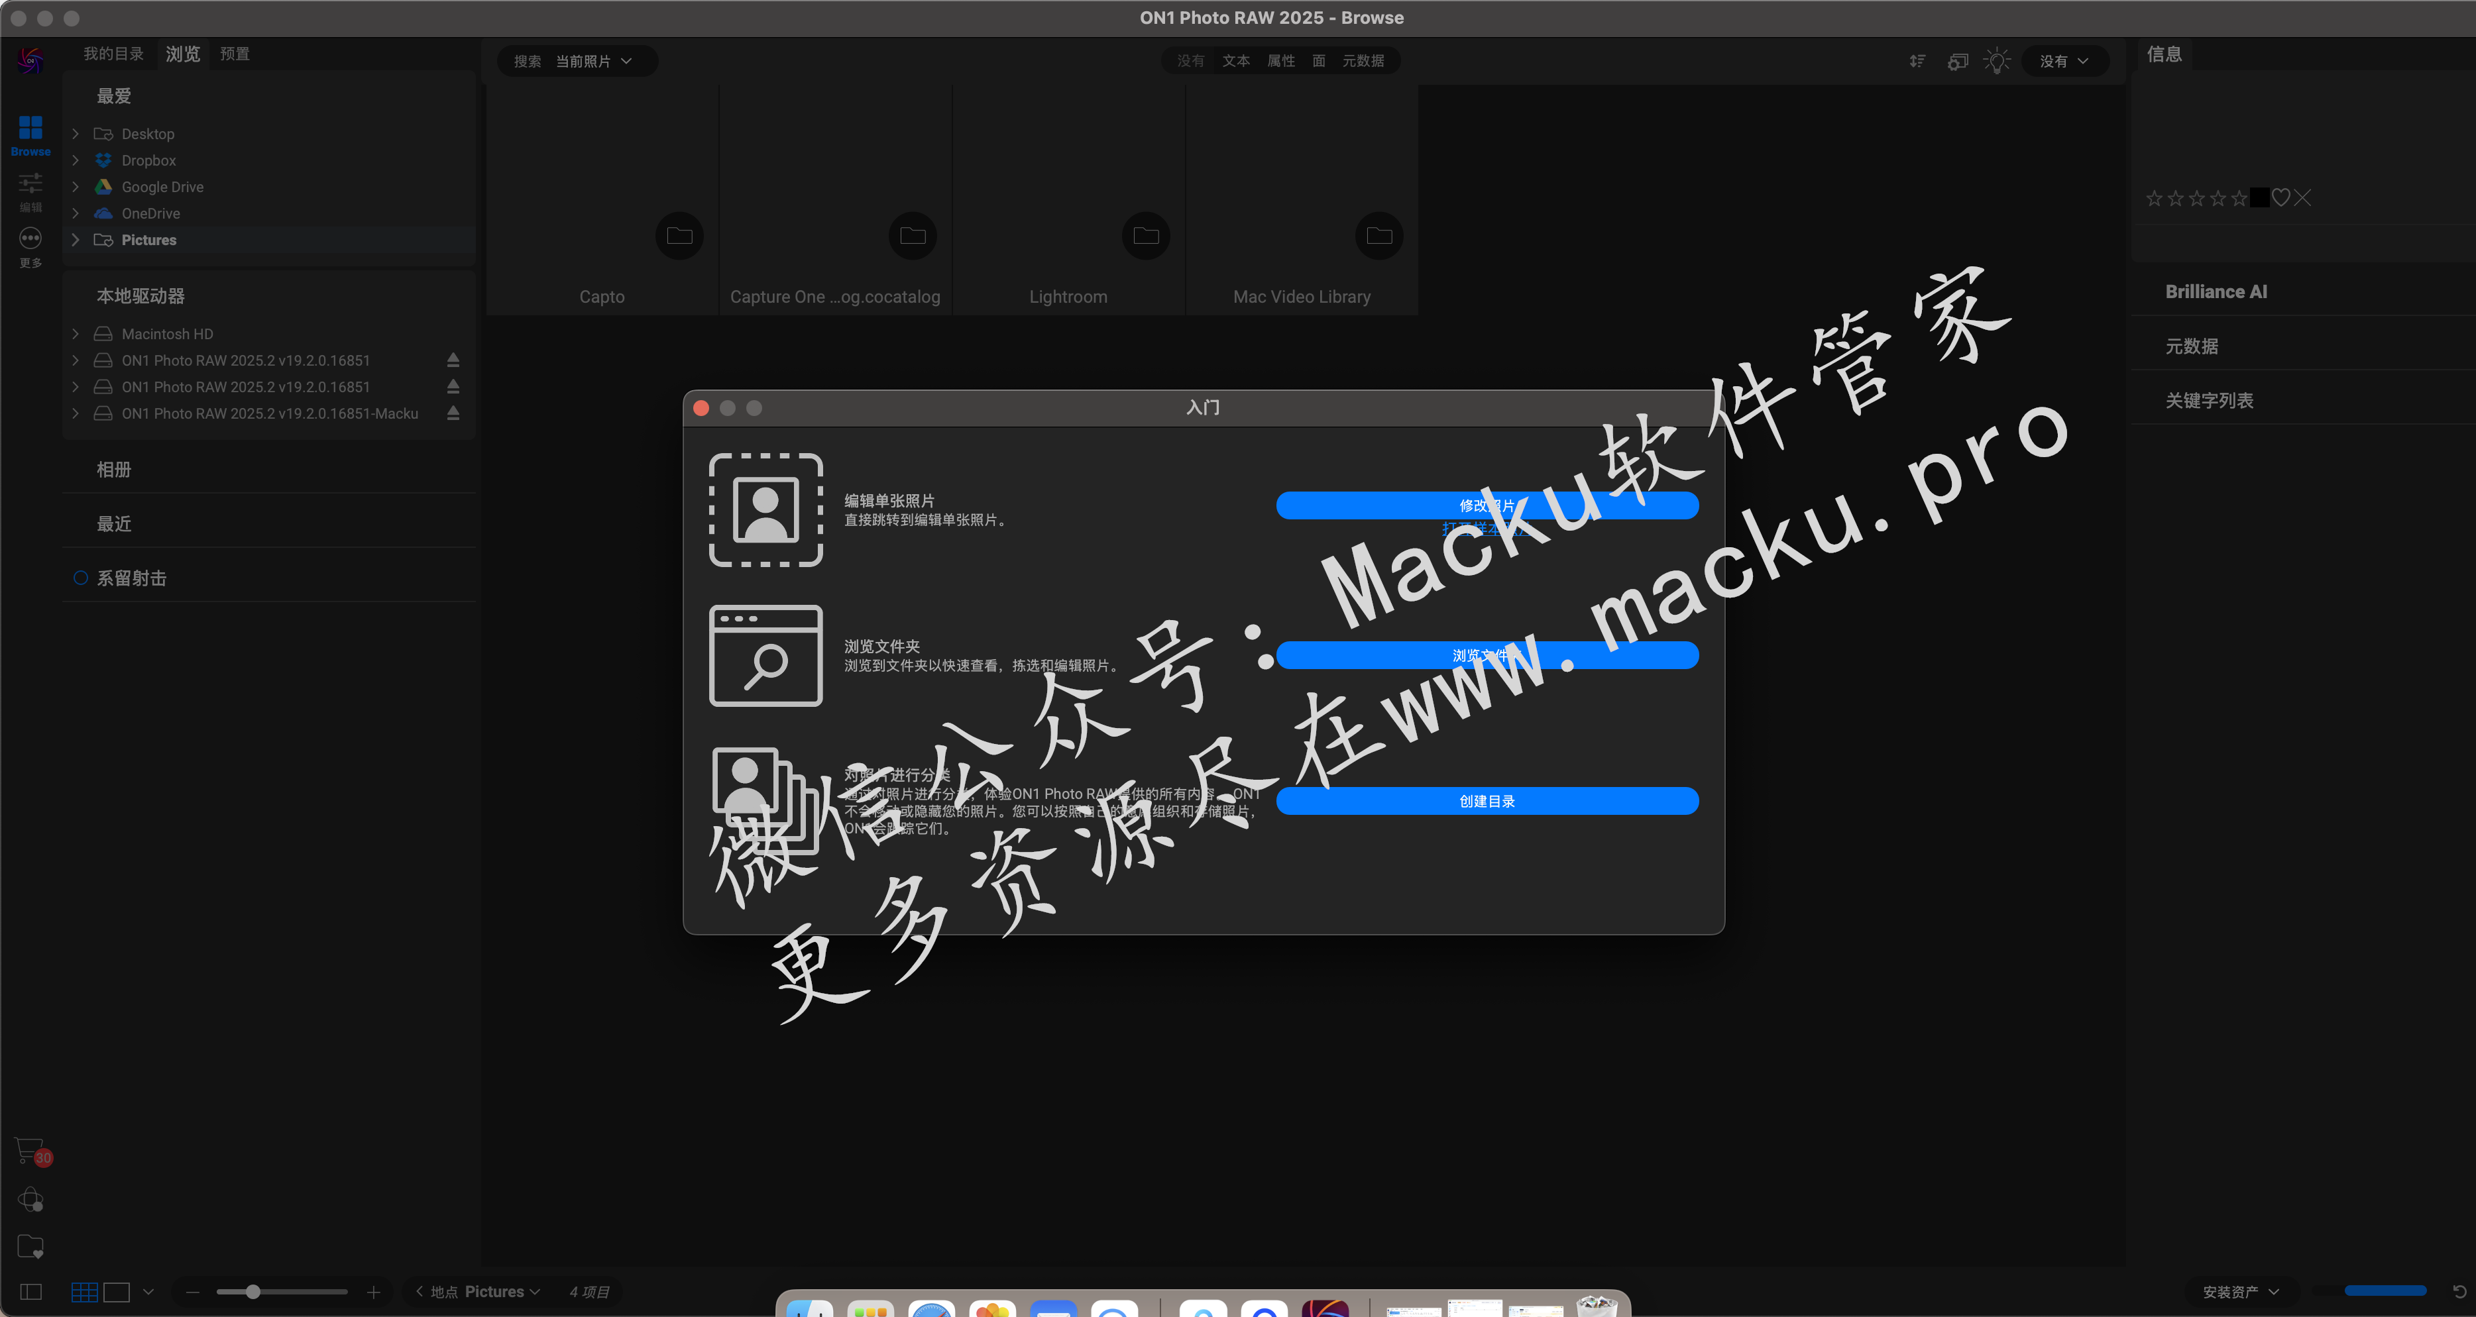The height and width of the screenshot is (1317, 2476).
Task: Switch to the 编辑 edit module
Action: (x=30, y=192)
